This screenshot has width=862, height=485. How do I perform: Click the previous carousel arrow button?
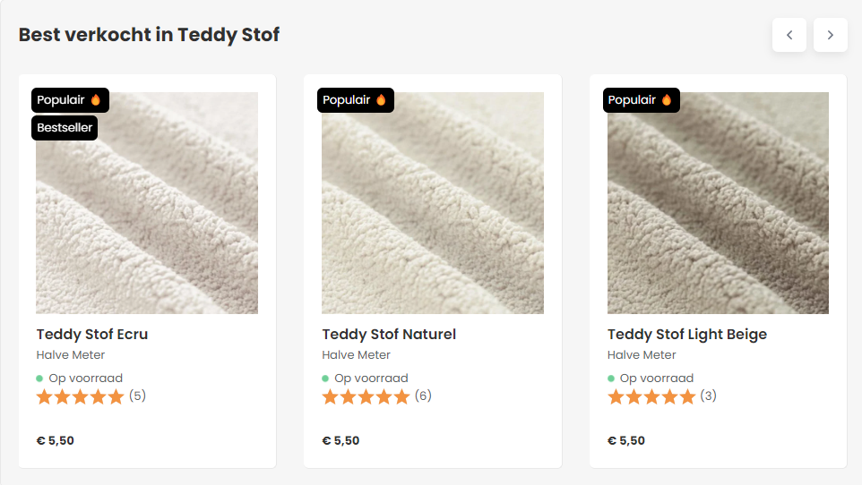[789, 35]
